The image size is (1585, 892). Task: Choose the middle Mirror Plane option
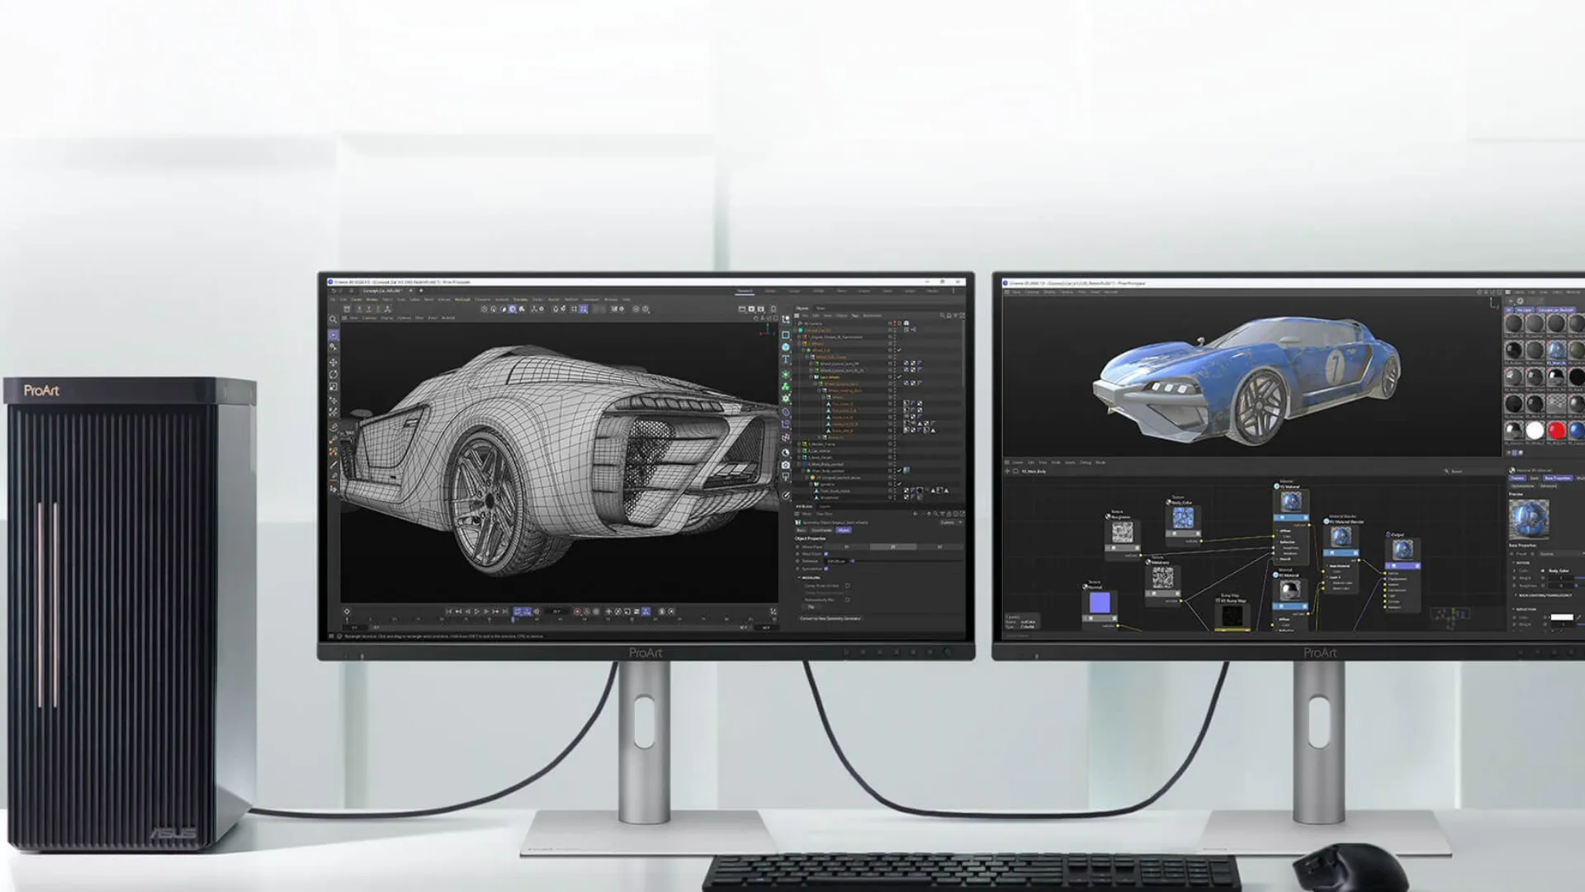tap(893, 547)
